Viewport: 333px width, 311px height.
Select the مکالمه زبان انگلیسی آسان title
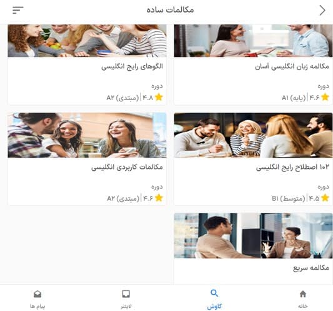coord(292,67)
